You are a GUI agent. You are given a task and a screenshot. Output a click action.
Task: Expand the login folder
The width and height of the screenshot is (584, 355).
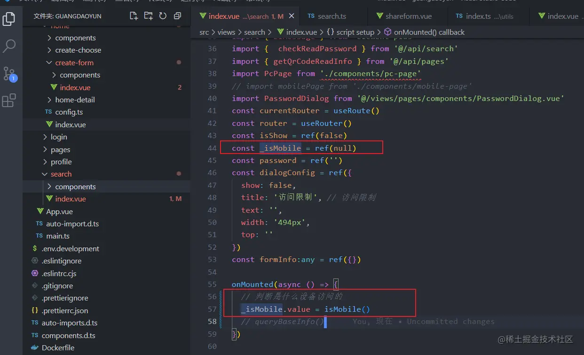point(59,137)
